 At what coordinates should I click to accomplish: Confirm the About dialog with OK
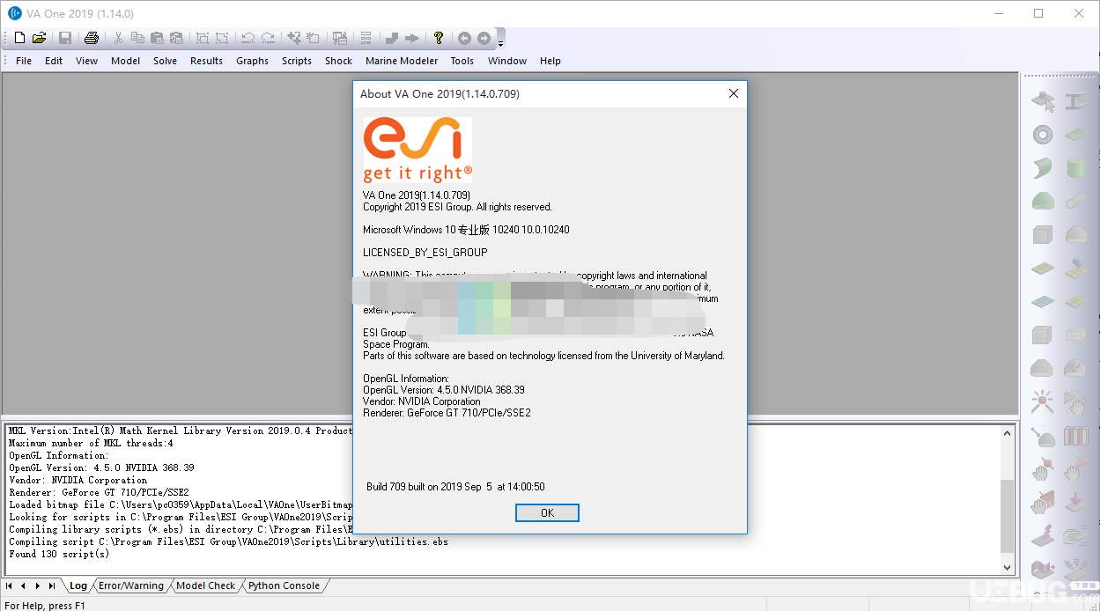click(547, 512)
